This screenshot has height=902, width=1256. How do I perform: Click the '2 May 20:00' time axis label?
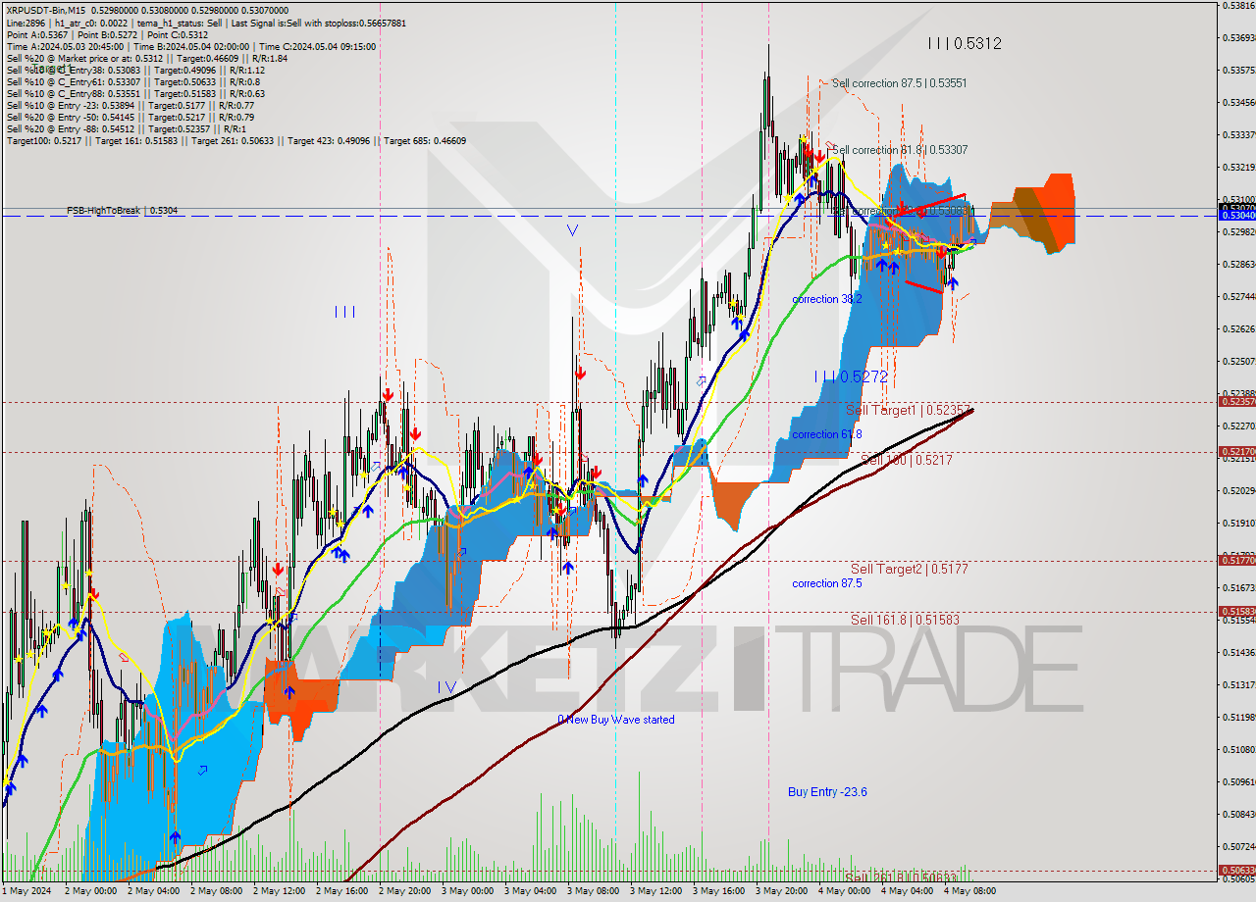404,891
